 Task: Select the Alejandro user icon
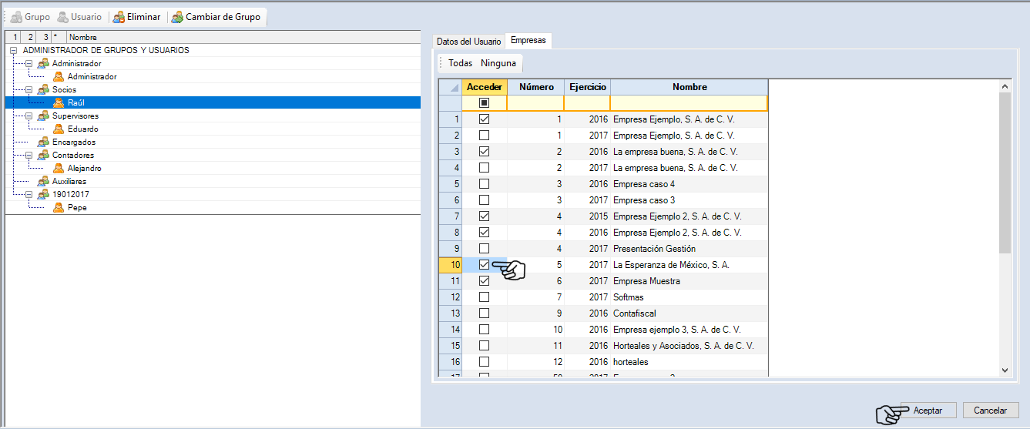point(59,168)
